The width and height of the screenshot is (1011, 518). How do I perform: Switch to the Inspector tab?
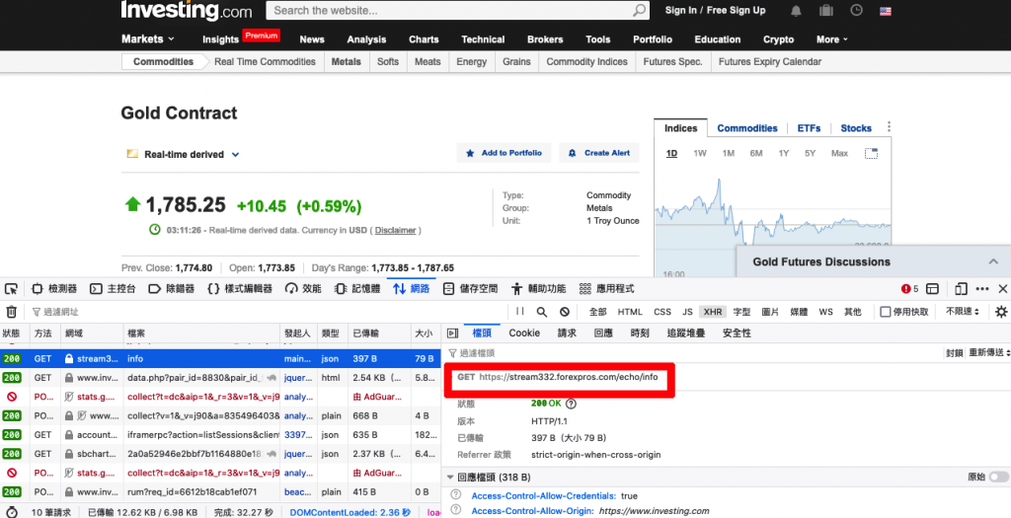pyautogui.click(x=55, y=289)
